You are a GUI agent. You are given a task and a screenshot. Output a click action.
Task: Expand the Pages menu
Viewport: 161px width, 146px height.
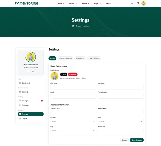97,3
